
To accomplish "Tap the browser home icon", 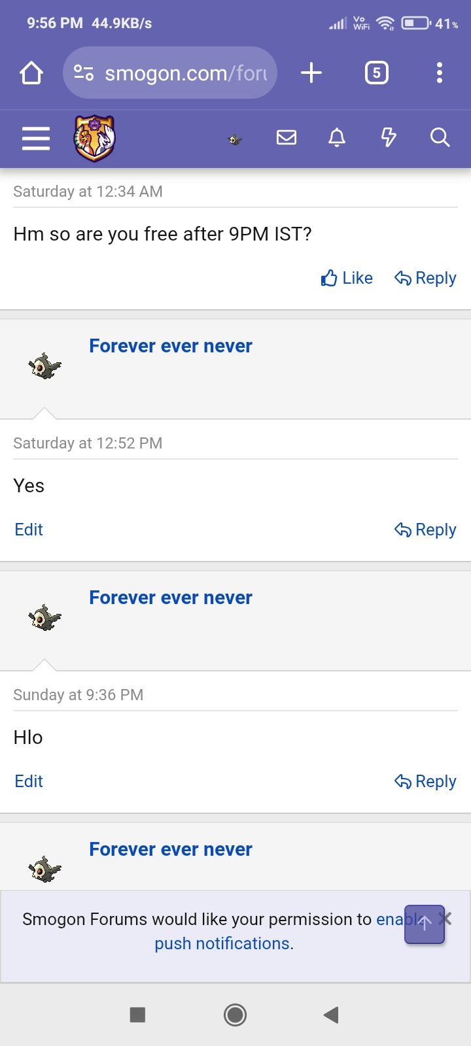I will (x=31, y=73).
